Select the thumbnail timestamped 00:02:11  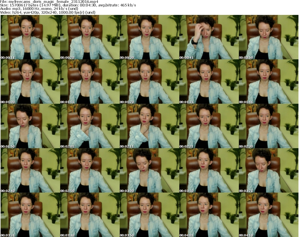pos(149,126)
